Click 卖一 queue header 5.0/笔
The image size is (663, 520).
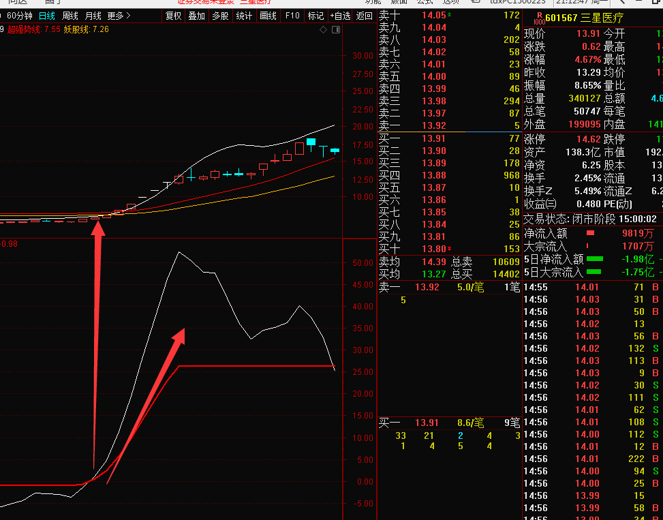[x=471, y=288]
